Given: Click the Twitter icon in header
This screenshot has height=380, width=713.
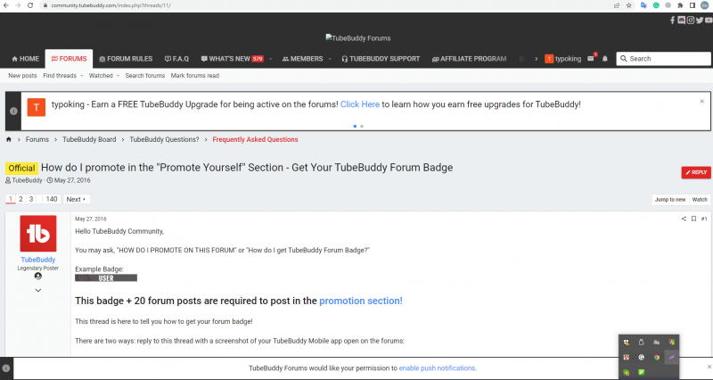Looking at the screenshot, I should [699, 20].
